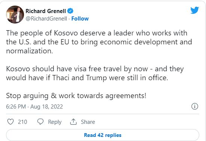Select the Share text label

[88, 122]
